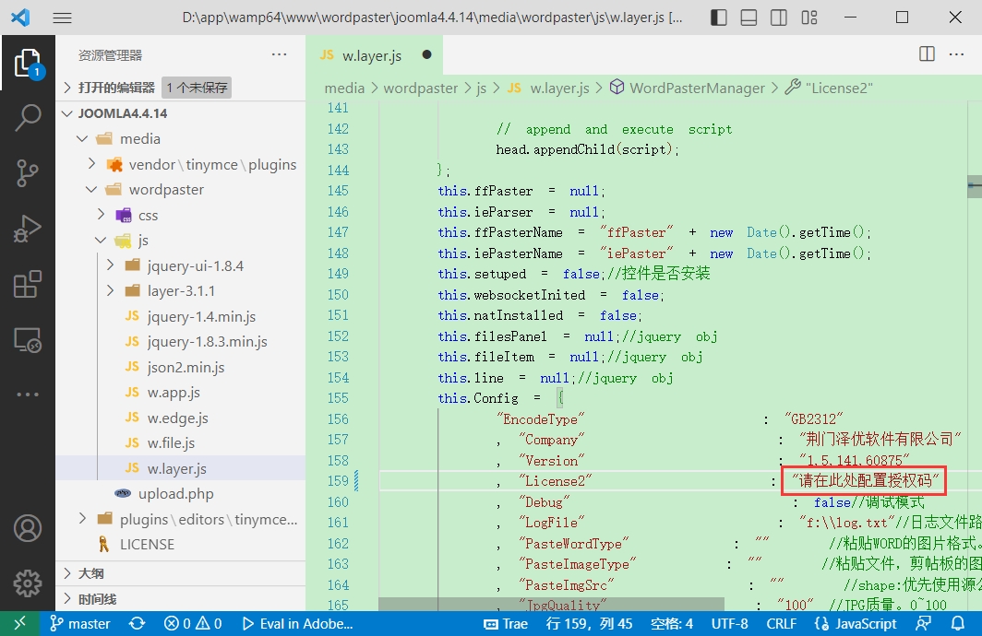Toggle the primary side bar layout button
The height and width of the screenshot is (636, 982).
tap(719, 18)
